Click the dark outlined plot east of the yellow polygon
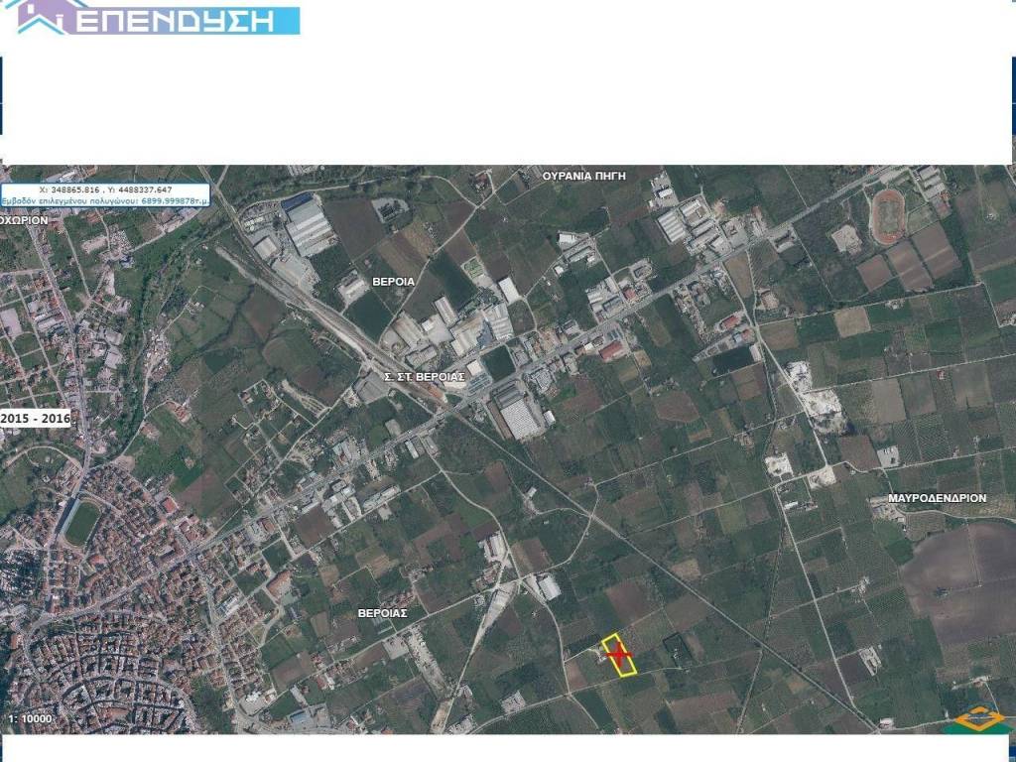The width and height of the screenshot is (1016, 762). pos(679,650)
